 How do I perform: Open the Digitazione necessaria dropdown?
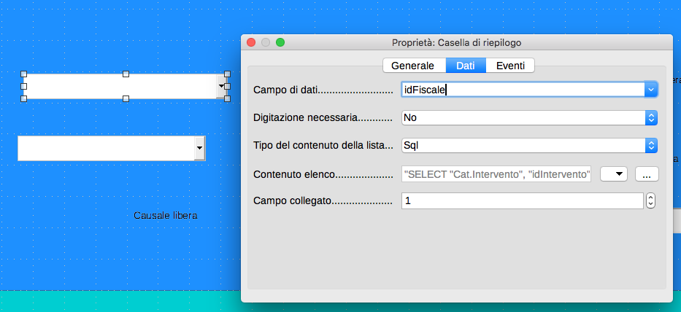click(529, 117)
